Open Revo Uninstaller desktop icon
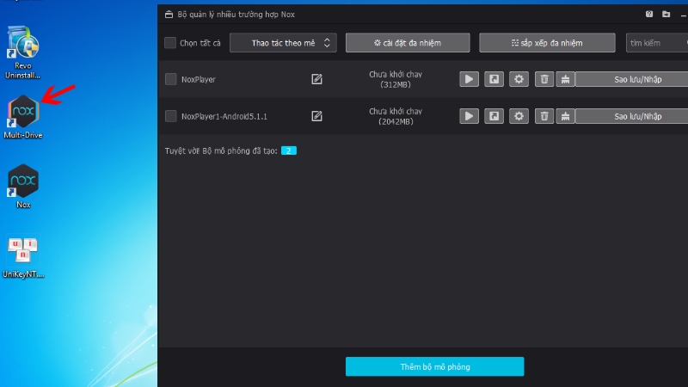This screenshot has width=688, height=387. 23,52
